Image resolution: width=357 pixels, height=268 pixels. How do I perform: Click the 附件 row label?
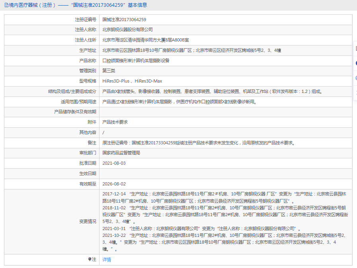point(92,122)
